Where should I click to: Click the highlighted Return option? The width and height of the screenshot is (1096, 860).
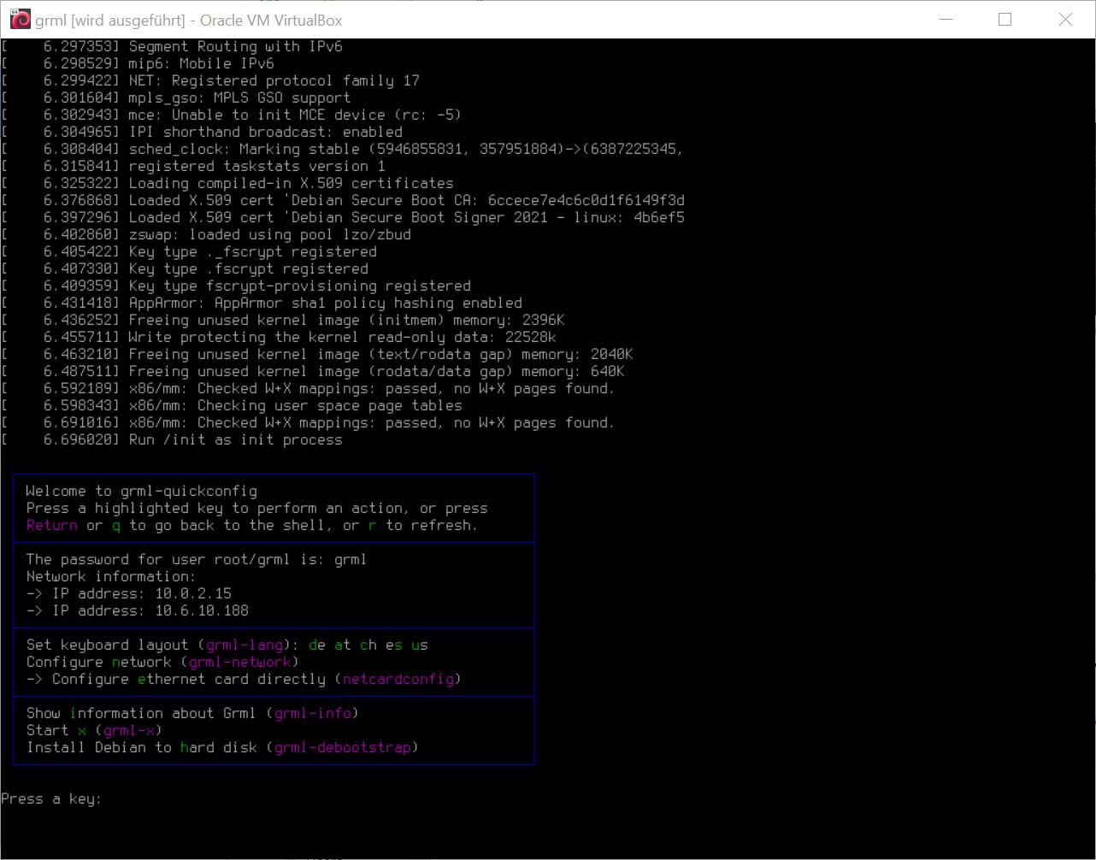[x=51, y=525]
